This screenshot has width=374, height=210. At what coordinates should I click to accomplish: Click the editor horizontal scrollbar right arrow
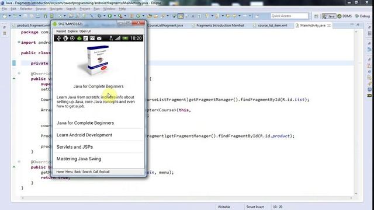pyautogui.click(x=351, y=198)
